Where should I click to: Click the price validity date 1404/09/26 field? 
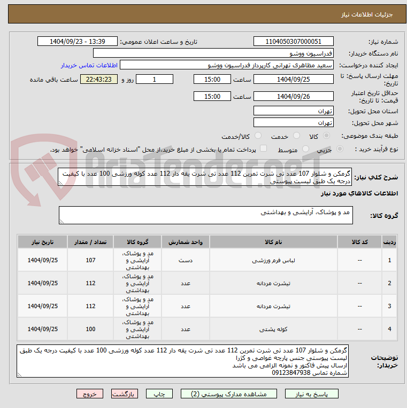coord(294,96)
